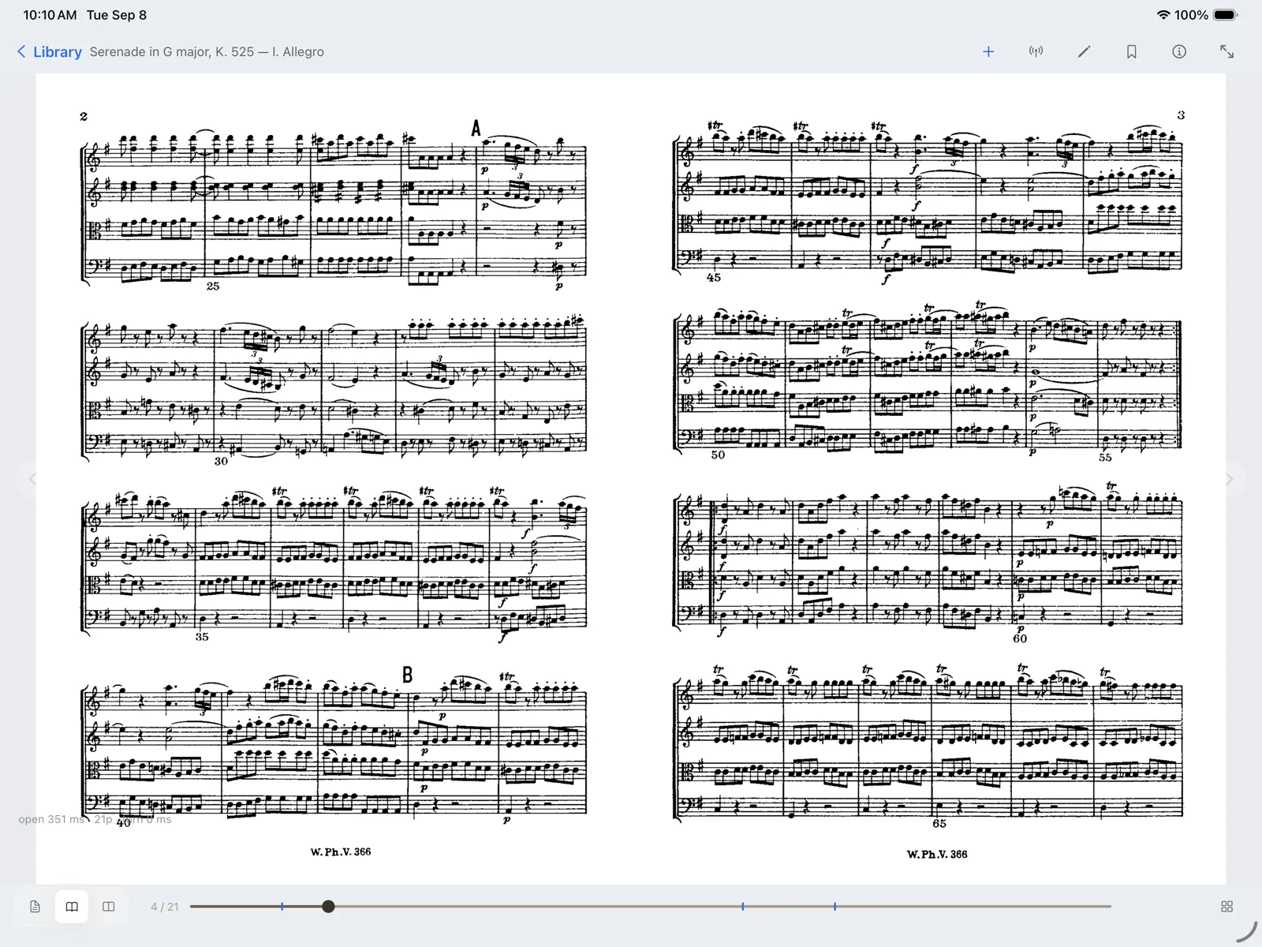Click measure number 25 on the left page

tap(213, 286)
